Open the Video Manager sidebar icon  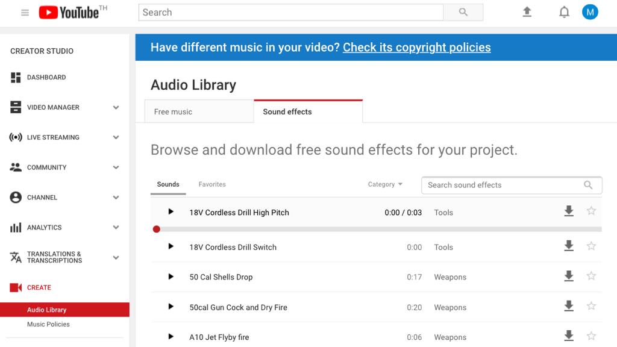tap(16, 107)
